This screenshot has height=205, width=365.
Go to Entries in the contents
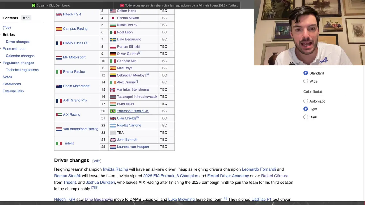[9, 35]
